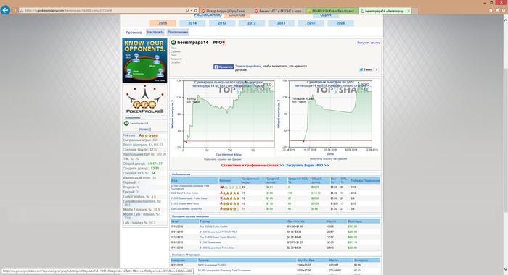Click the PokerProLabs logo image
This screenshot has height=275, width=508.
click(x=145, y=99)
